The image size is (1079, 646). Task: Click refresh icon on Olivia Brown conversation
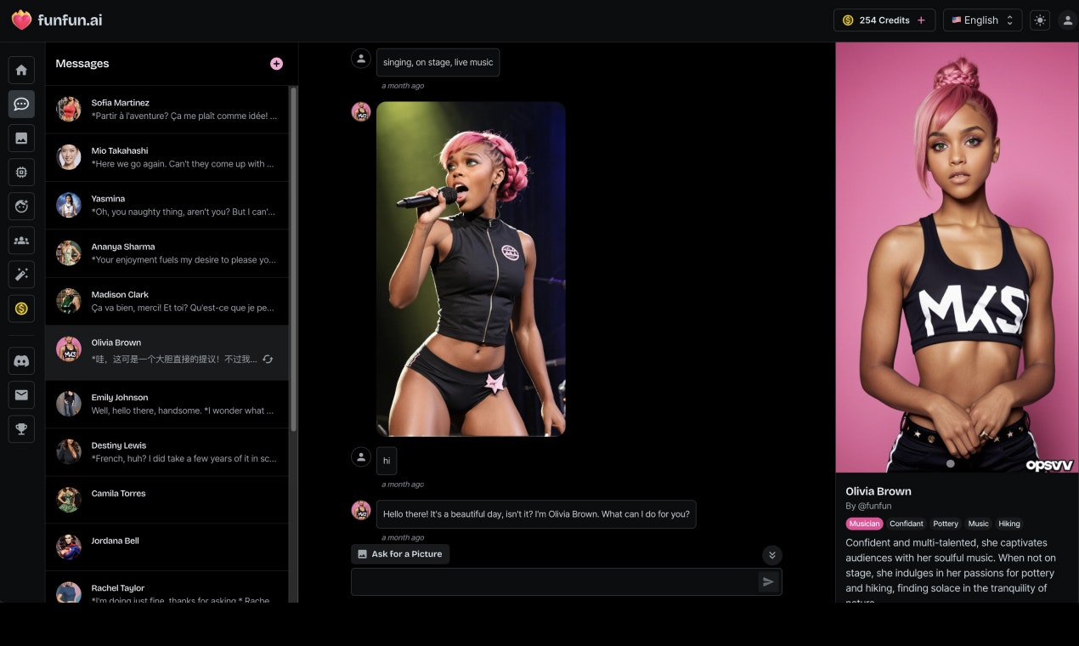click(268, 360)
